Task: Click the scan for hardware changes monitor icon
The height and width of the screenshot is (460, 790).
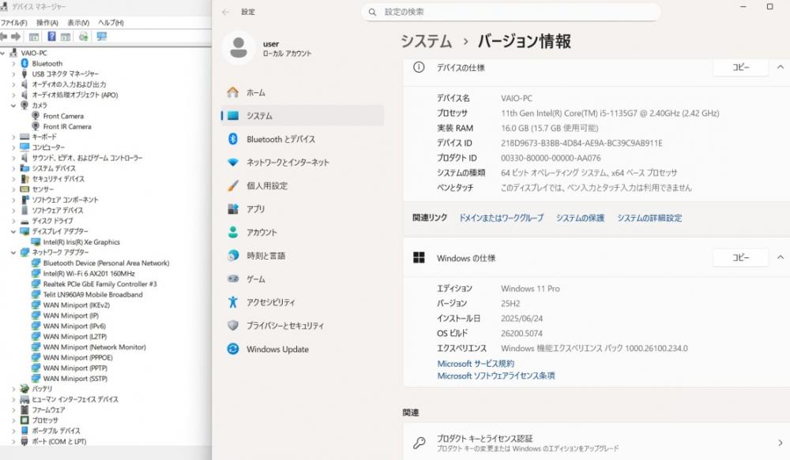Action: [102, 37]
